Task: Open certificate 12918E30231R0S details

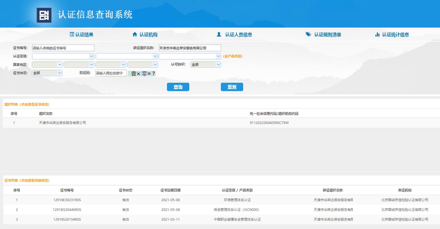Action: (67, 200)
